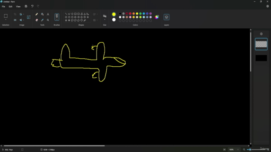Choose the black color swatch
271x152 pixels.
coord(120,14)
